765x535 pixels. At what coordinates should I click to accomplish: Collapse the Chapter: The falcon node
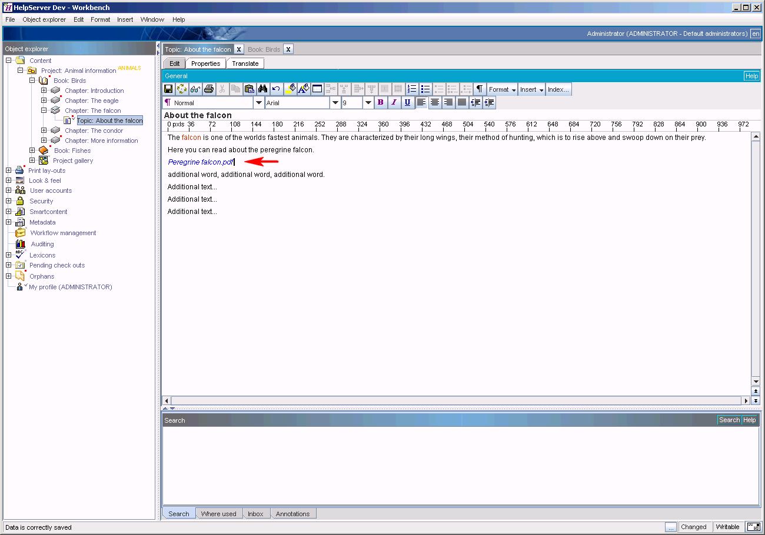(44, 110)
